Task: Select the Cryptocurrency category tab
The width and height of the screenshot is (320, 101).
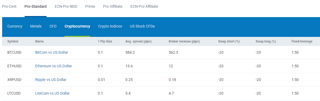Action: pos(77,26)
